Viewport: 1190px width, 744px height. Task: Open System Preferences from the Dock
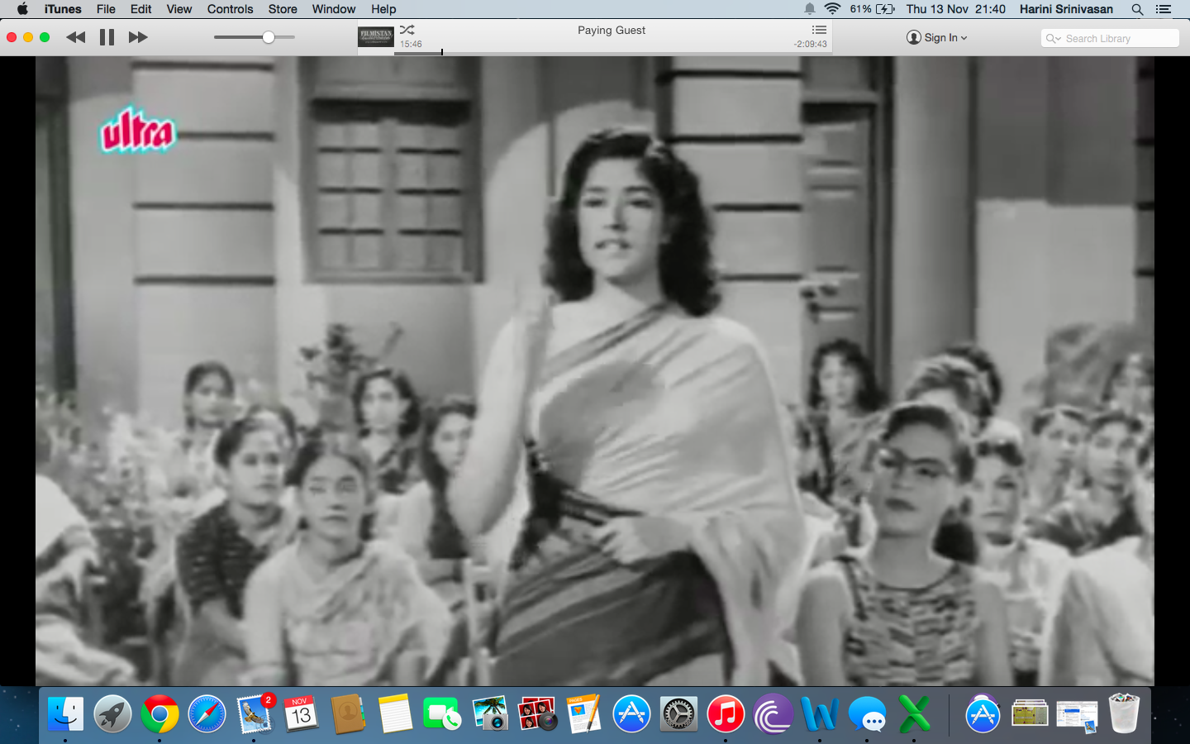point(678,714)
